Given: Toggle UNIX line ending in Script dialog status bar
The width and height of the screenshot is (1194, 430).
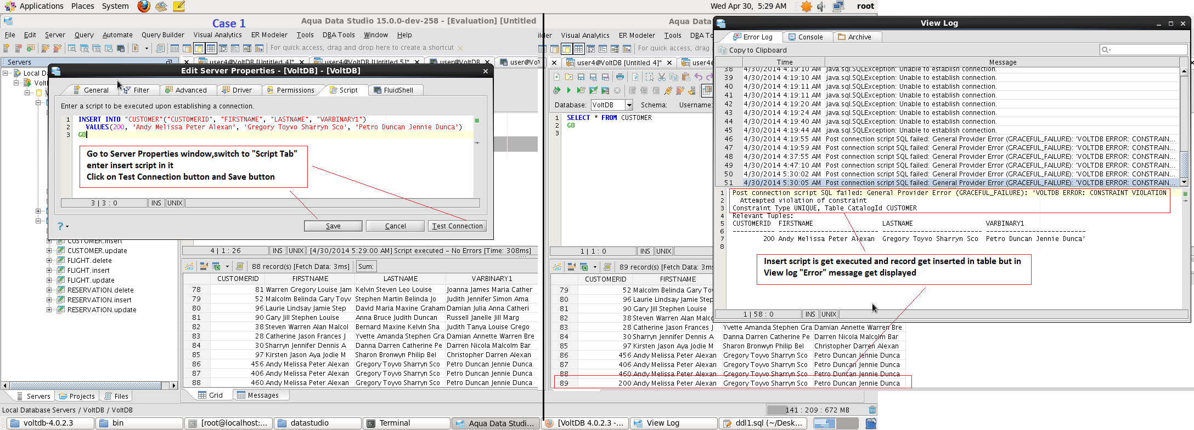Looking at the screenshot, I should click(175, 203).
